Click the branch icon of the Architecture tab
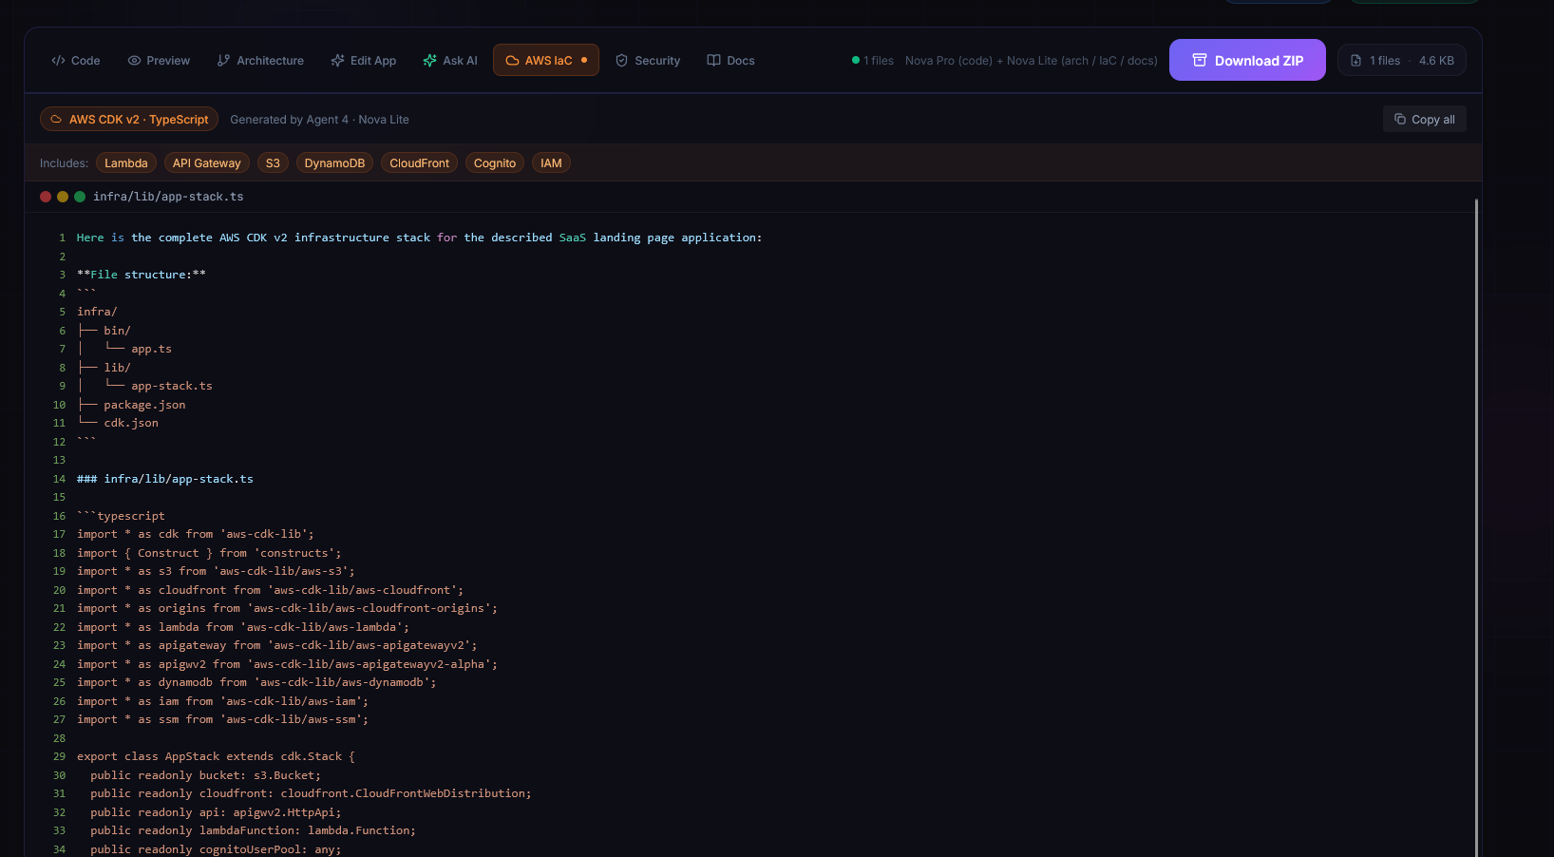Image resolution: width=1554 pixels, height=857 pixels. click(x=223, y=61)
